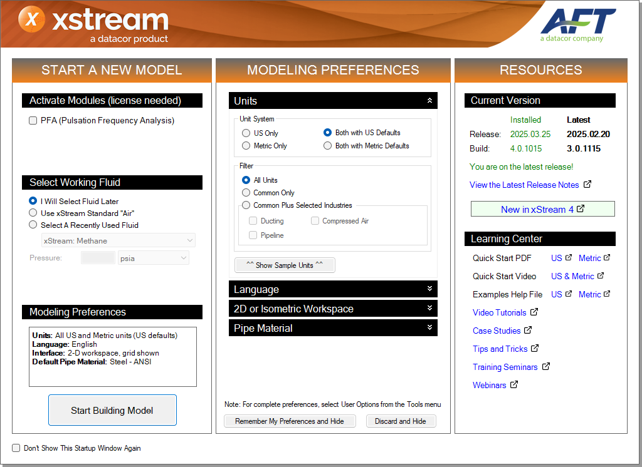Select A Recently Used Fluid option

(x=33, y=225)
